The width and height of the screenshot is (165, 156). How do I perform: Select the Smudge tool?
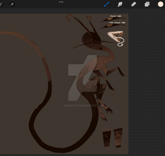(120, 4)
